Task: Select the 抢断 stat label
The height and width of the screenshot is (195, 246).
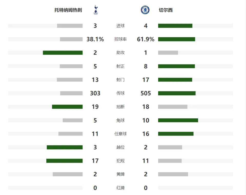Action: pos(120,107)
